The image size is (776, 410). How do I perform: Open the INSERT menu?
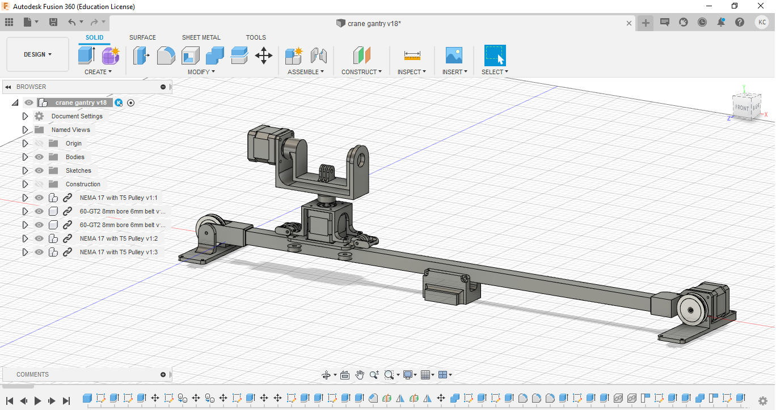click(x=455, y=72)
